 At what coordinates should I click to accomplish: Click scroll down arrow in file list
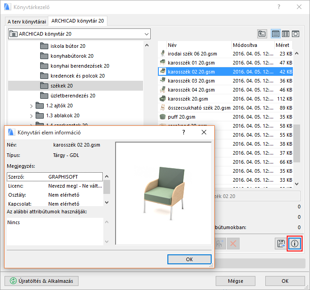click(296, 184)
